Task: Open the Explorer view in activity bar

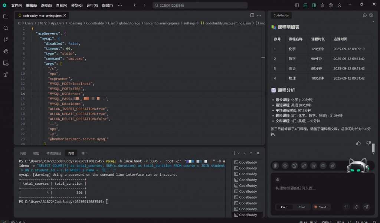Action: [x=6, y=16]
